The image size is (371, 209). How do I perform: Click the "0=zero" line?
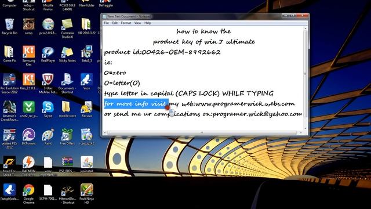coord(115,73)
